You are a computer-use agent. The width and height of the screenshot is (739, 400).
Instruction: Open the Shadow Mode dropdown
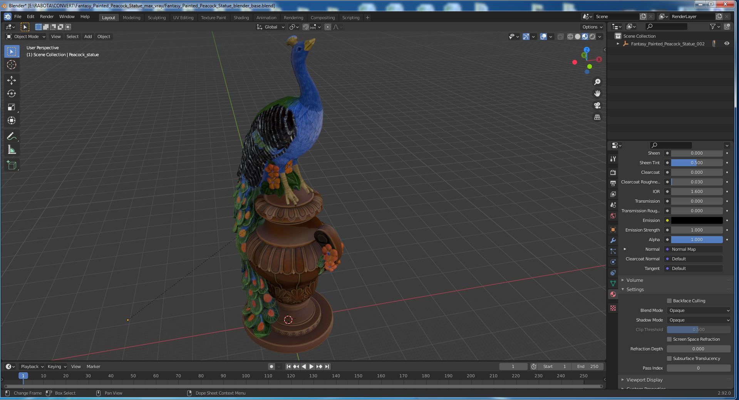[x=699, y=320]
